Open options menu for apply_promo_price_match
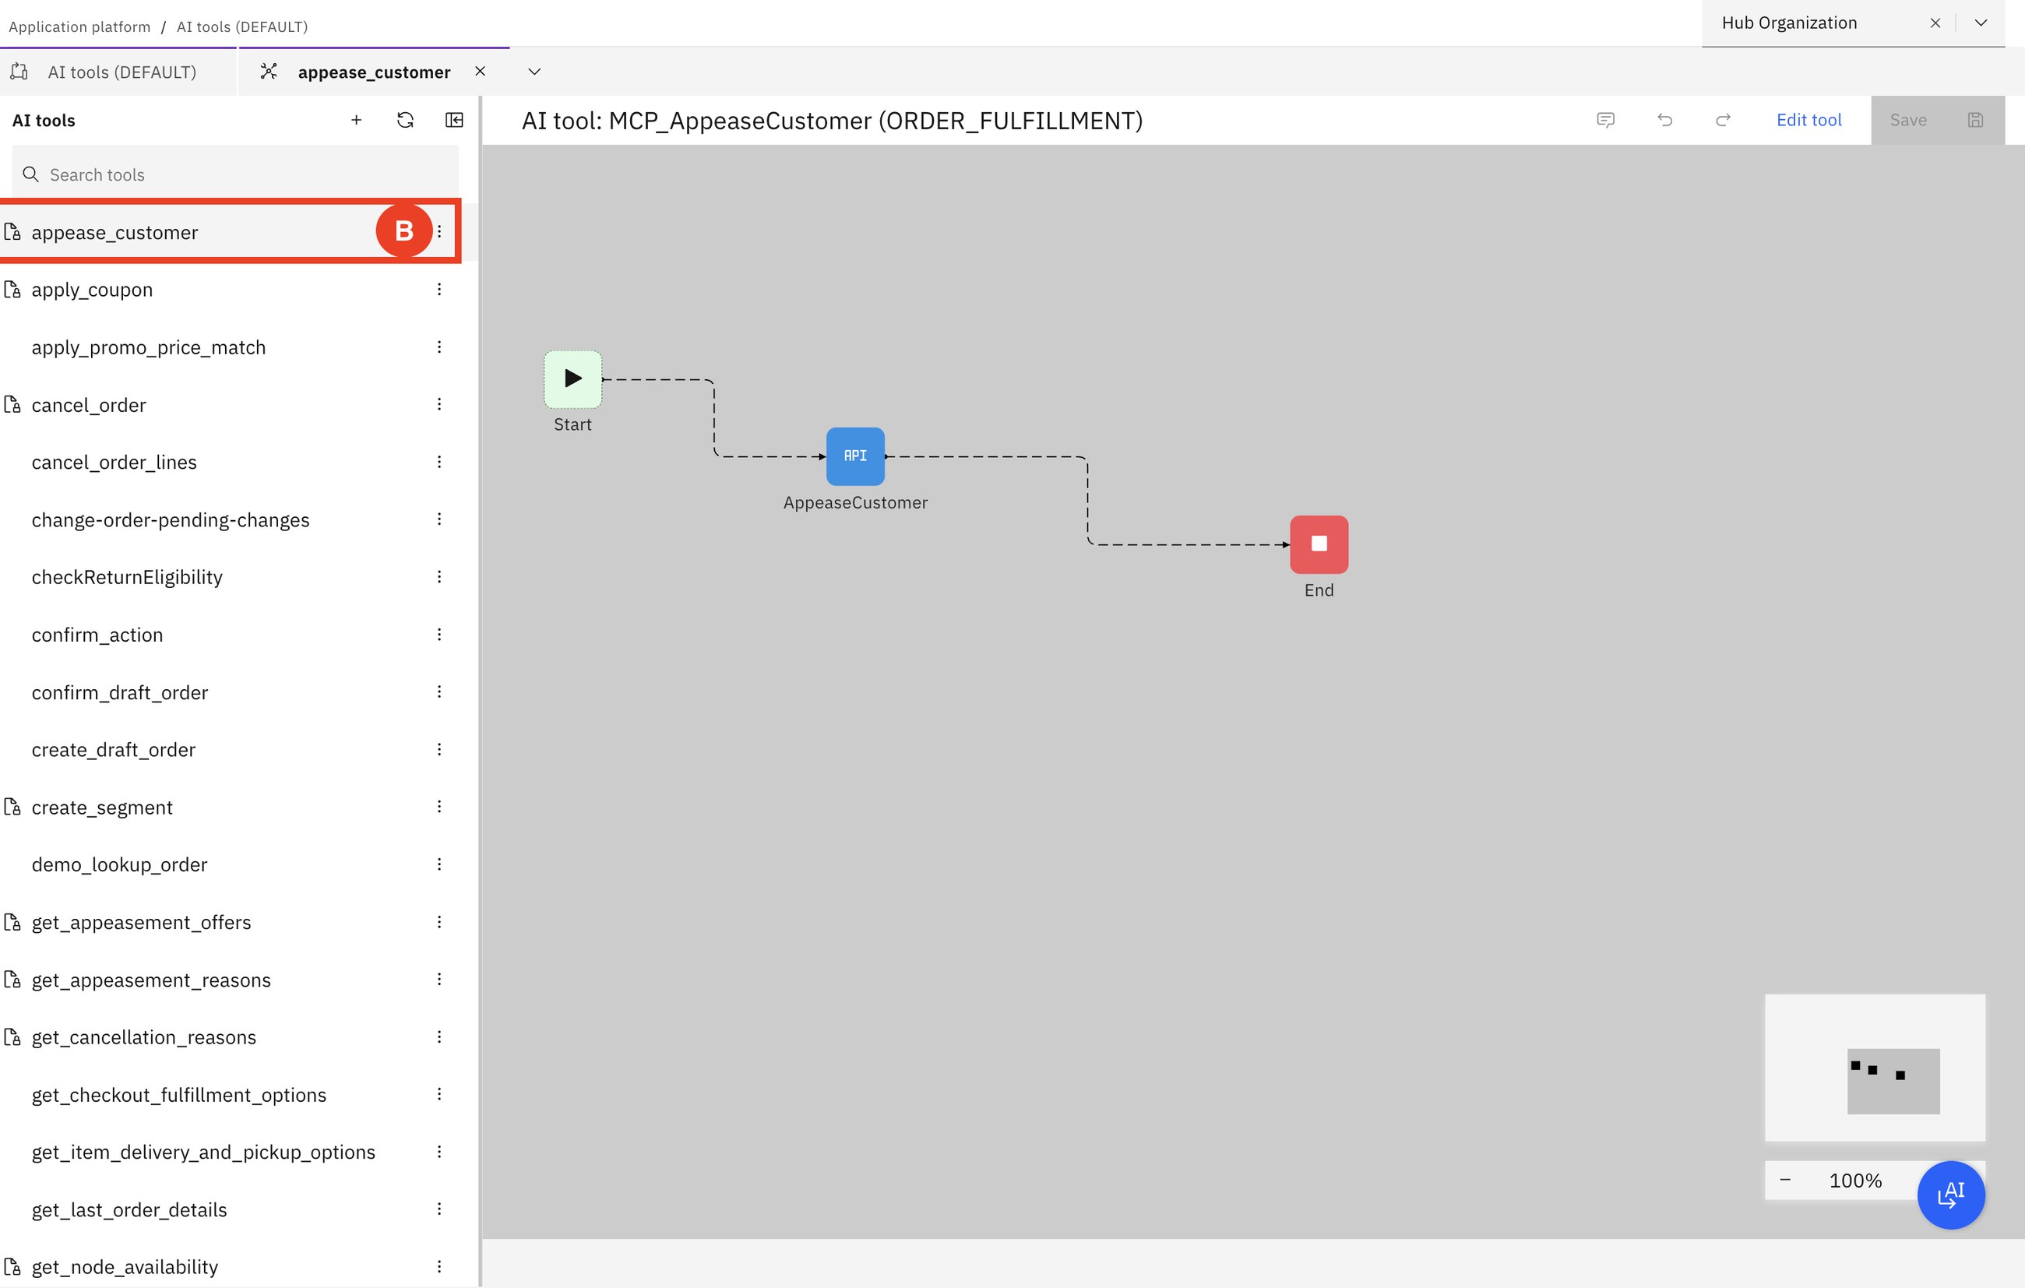Viewport: 2025px width, 1288px height. (439, 347)
